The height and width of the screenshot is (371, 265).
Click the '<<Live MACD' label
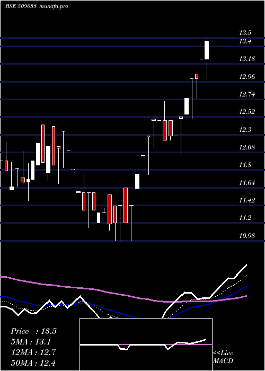coord(223,357)
